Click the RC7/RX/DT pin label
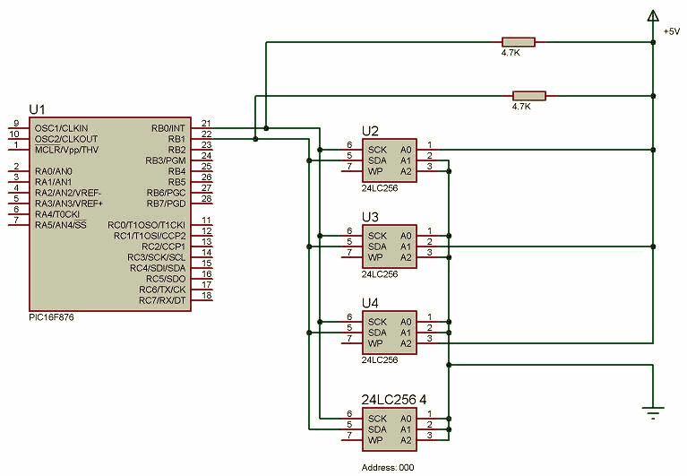The height and width of the screenshot is (476, 687). point(162,300)
